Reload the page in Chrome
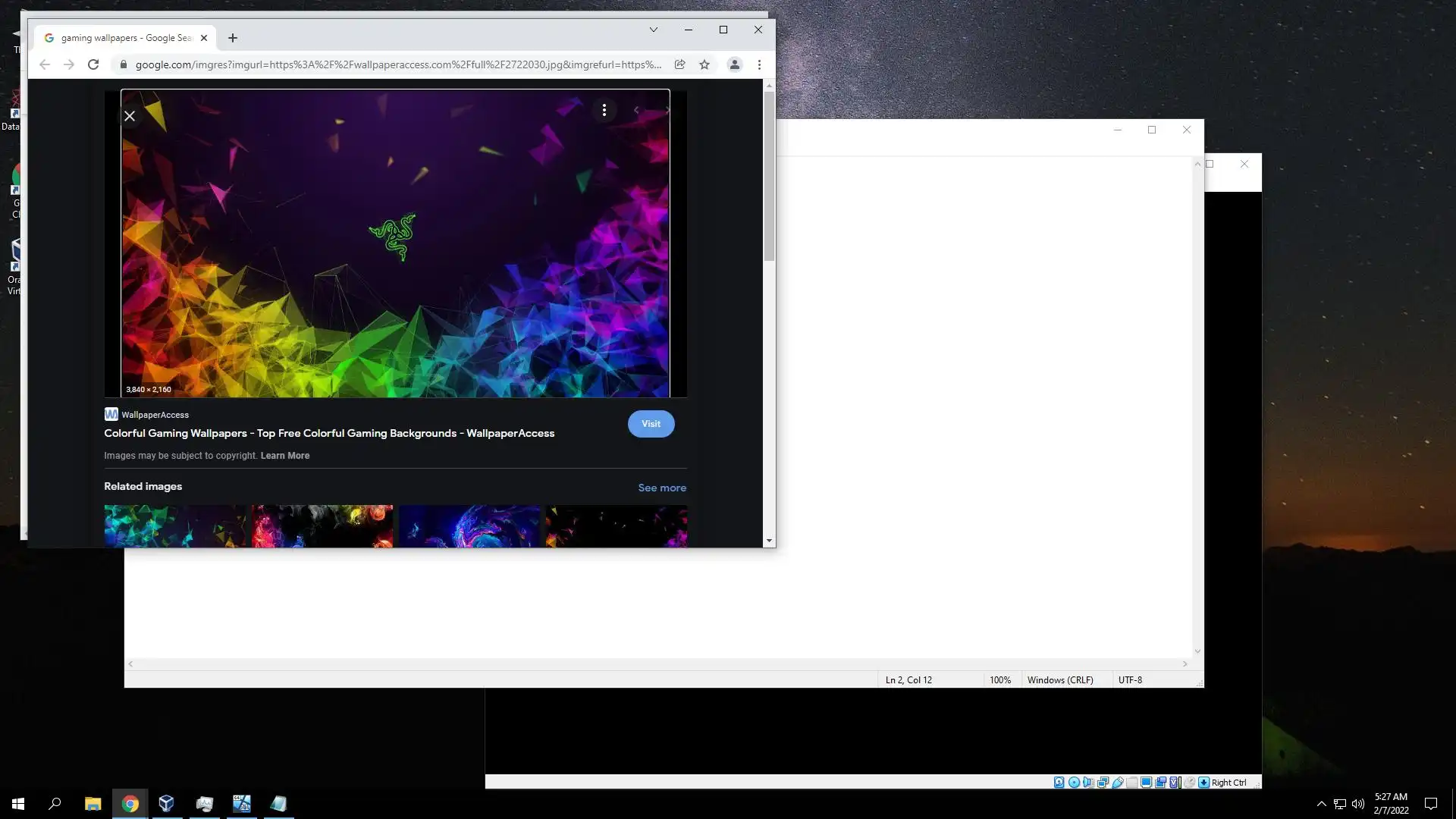The image size is (1456, 819). click(x=93, y=64)
